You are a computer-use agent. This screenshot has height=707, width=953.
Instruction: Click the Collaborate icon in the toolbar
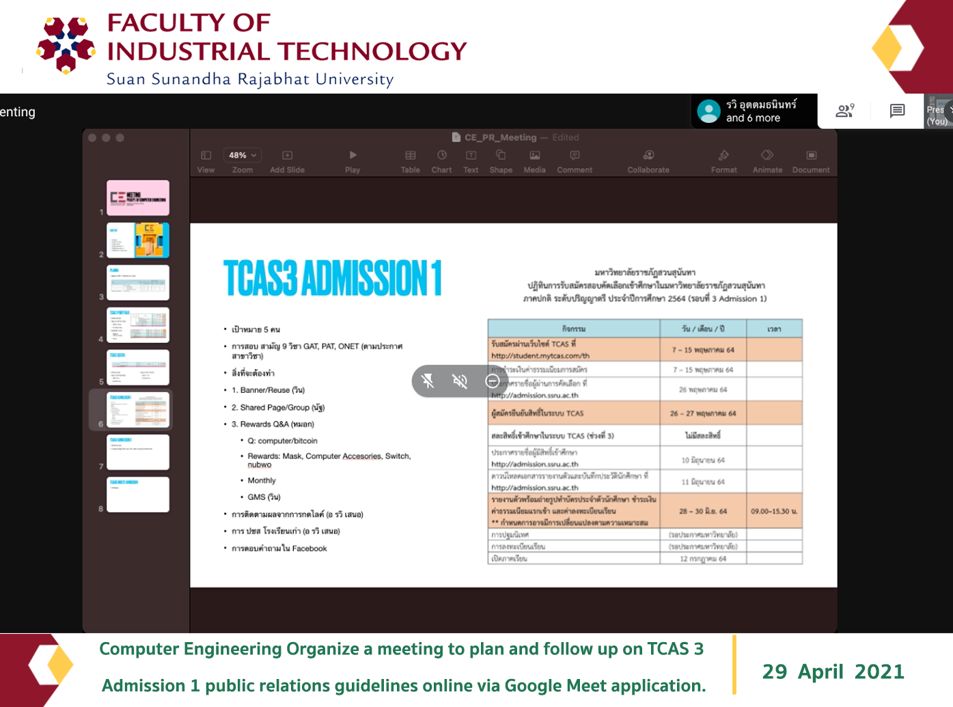648,156
